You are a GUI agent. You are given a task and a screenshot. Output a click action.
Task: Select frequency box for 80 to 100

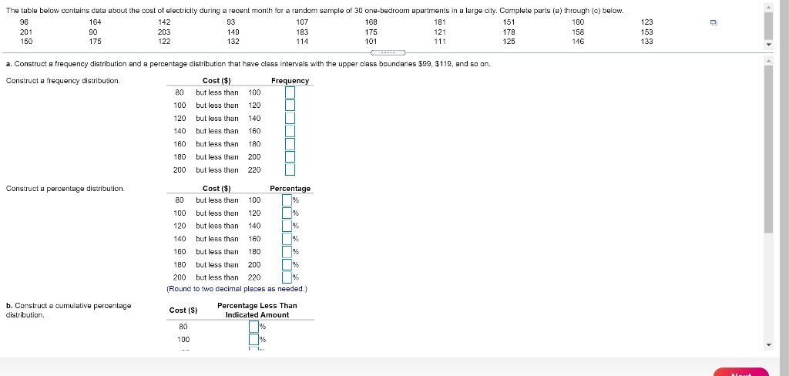click(x=290, y=92)
